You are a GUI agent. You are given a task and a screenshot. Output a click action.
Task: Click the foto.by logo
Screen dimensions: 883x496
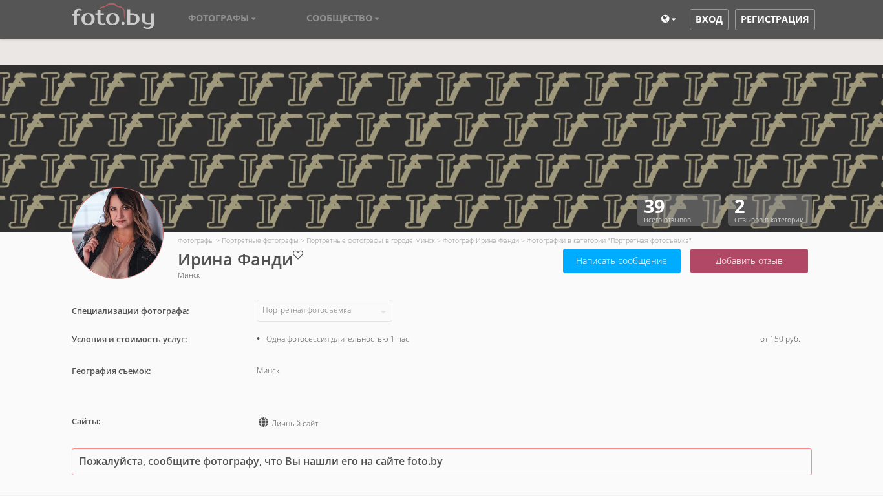[112, 17]
